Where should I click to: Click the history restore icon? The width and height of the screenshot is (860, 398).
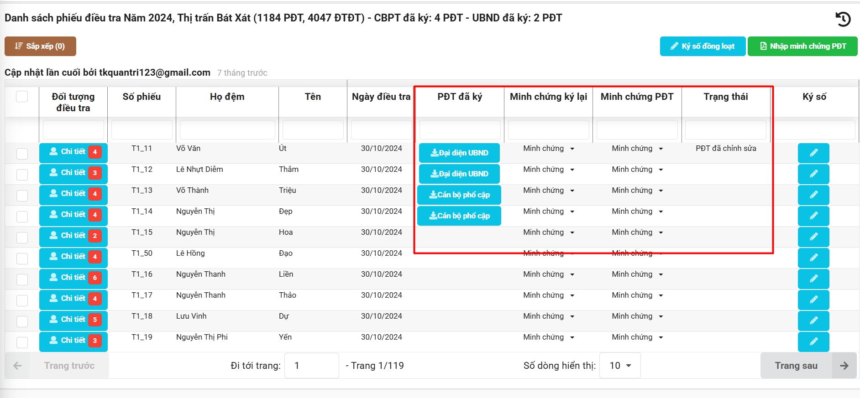(843, 19)
